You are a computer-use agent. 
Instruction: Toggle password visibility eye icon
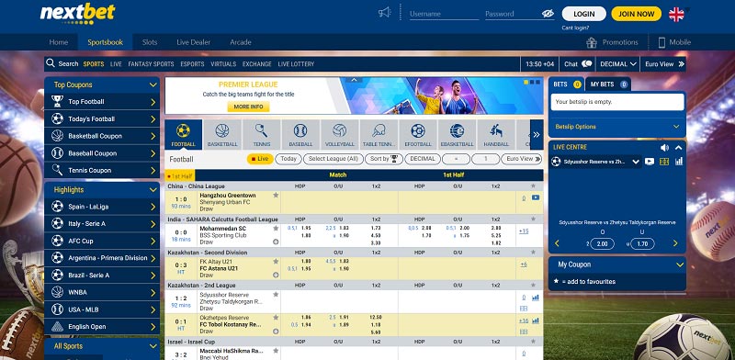(548, 14)
